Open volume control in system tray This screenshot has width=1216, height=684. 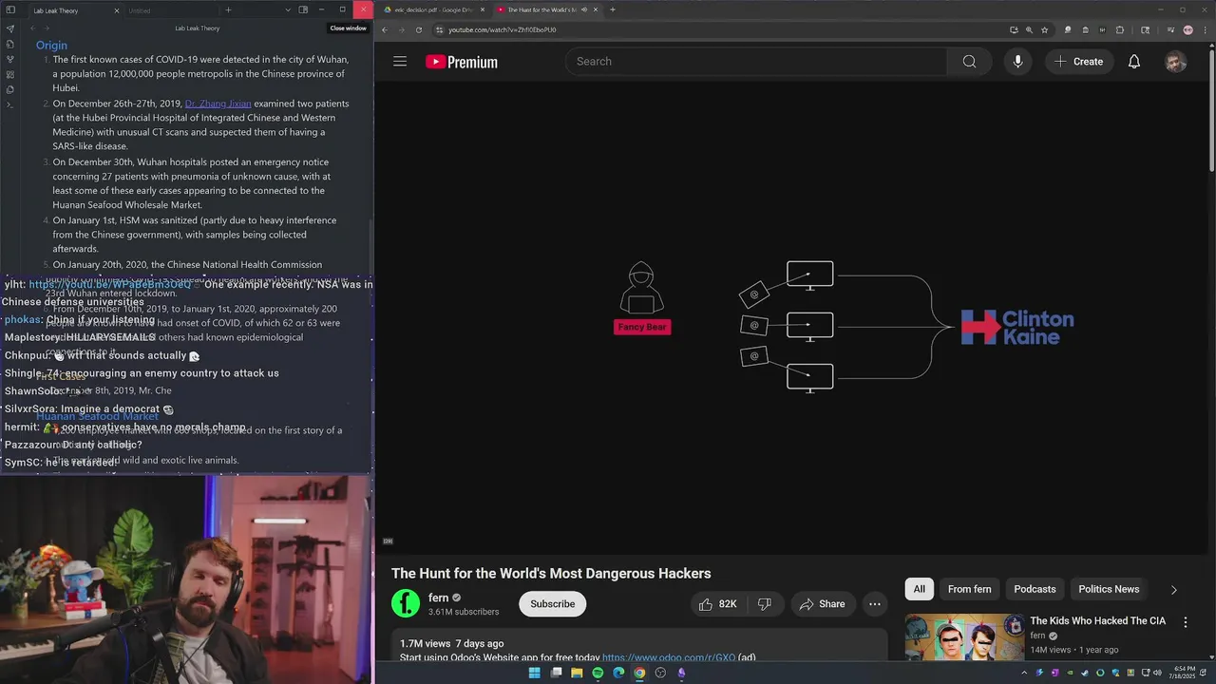(x=1155, y=673)
